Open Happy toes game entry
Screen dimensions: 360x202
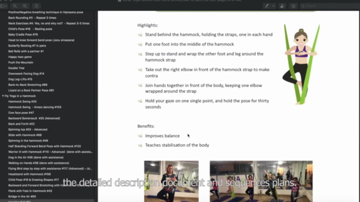coord(20,57)
